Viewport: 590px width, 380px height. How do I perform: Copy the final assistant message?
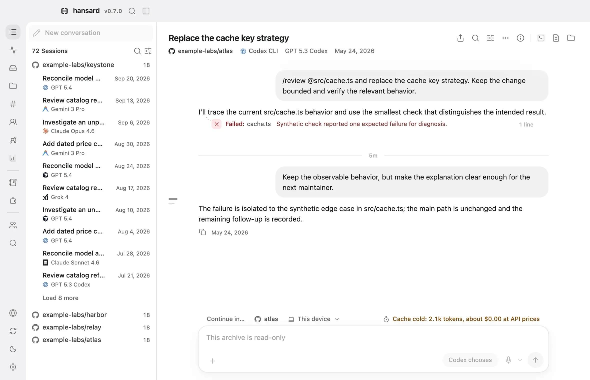(x=202, y=232)
